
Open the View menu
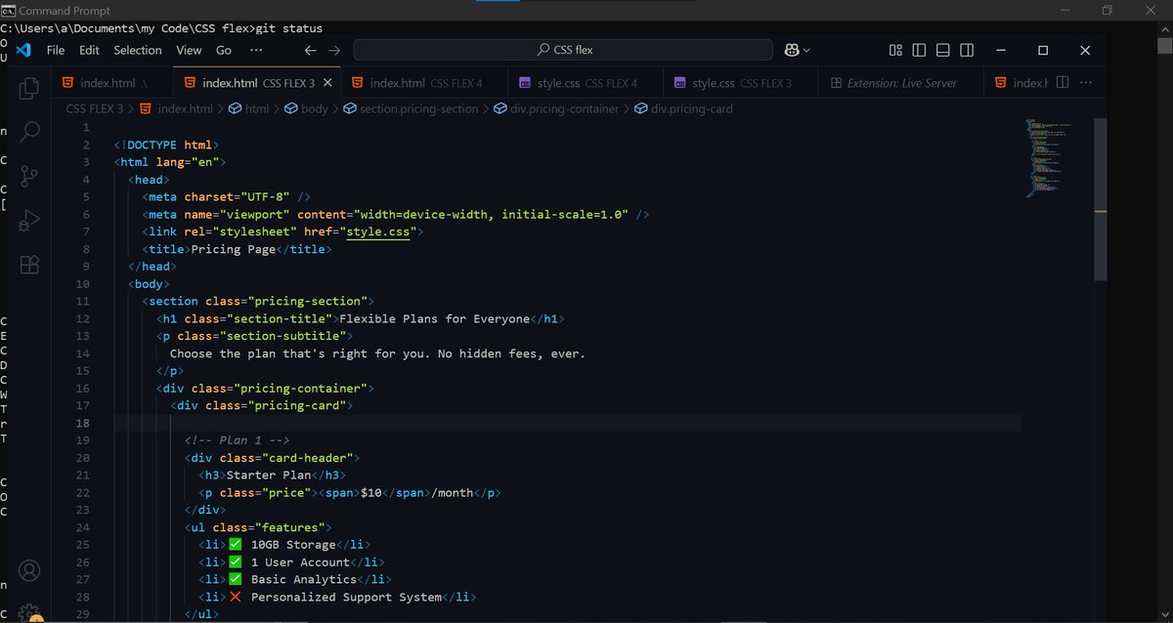point(189,50)
